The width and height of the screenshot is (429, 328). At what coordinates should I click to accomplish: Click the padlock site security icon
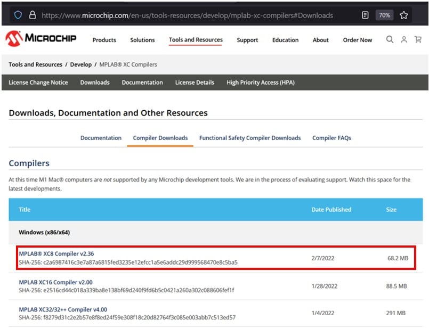[33, 15]
